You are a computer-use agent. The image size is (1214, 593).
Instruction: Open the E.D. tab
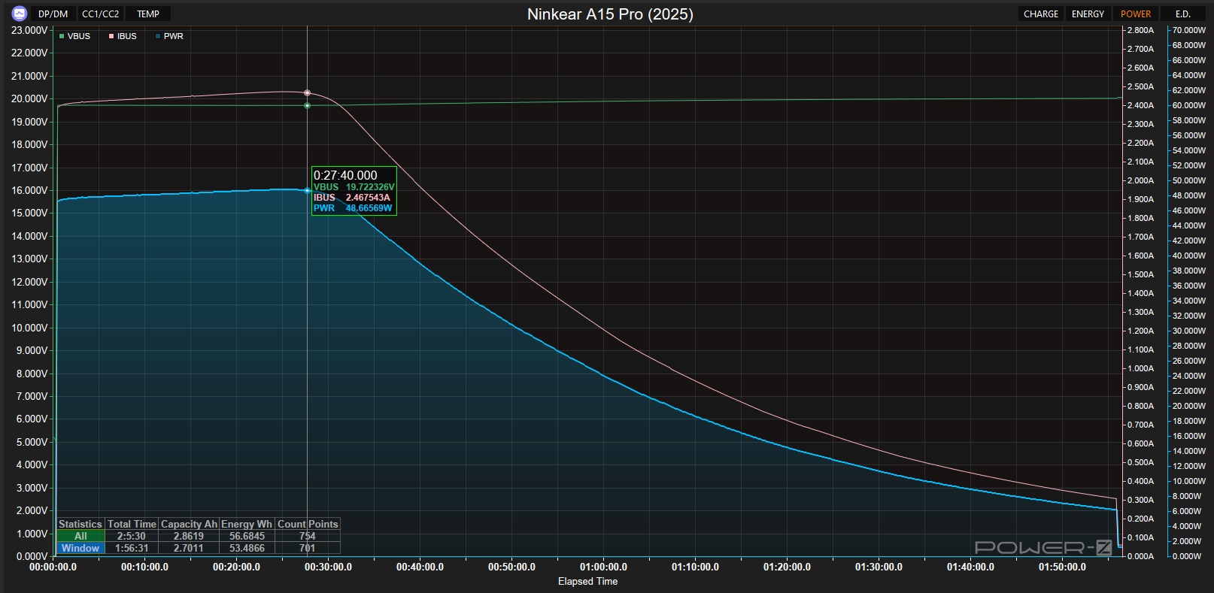click(x=1183, y=14)
